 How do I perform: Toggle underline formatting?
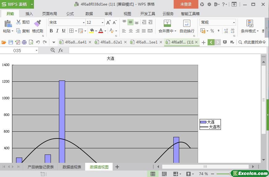pos(64,31)
